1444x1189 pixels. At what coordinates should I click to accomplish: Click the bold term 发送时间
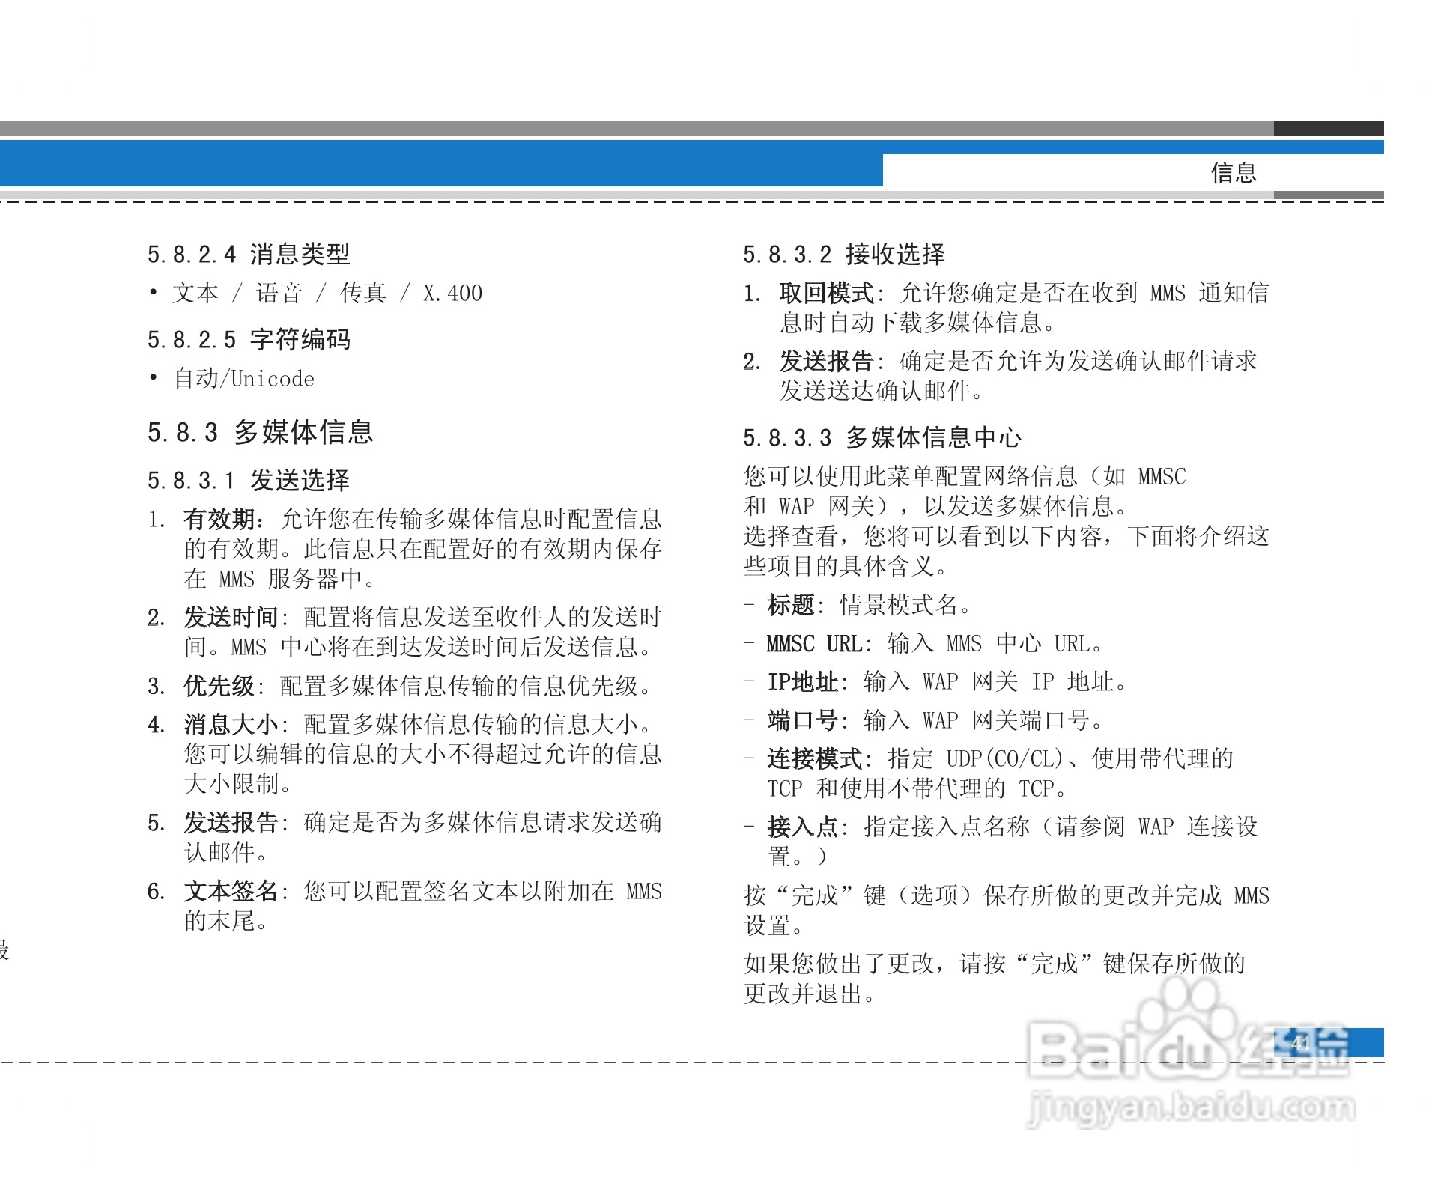tap(231, 618)
